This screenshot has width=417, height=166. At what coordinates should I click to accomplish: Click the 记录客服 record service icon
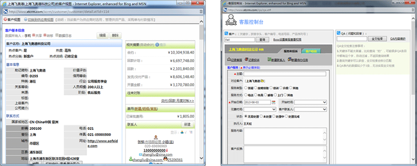click(229, 60)
